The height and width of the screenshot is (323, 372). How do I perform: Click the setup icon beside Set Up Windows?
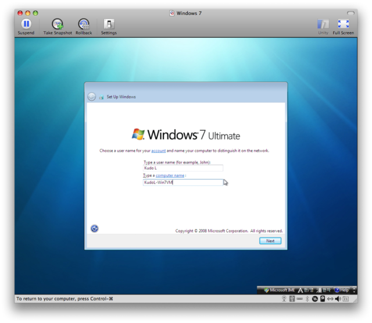click(x=101, y=97)
